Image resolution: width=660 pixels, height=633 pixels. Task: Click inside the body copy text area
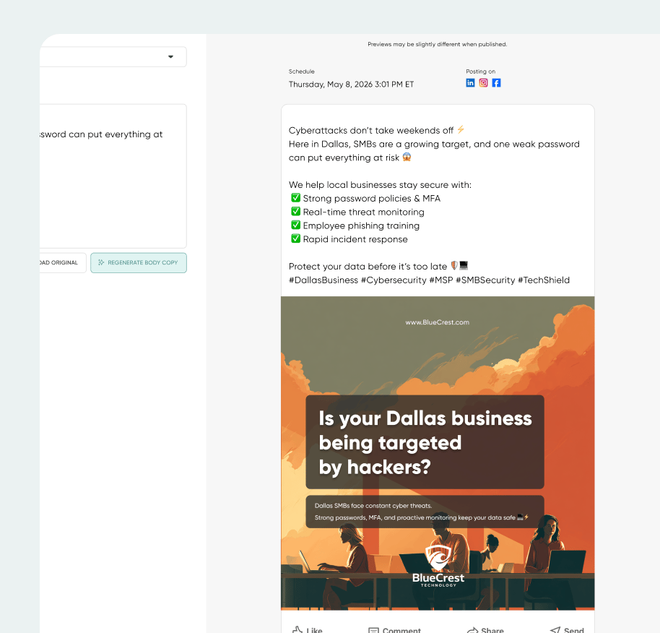[108, 188]
